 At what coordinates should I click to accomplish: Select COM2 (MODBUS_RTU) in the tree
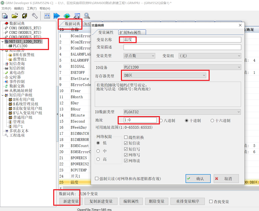[25, 32]
